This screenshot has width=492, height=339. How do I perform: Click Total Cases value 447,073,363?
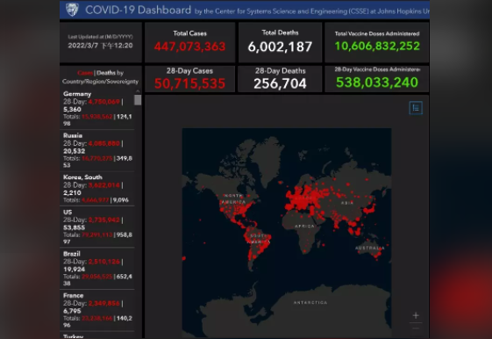click(x=189, y=47)
